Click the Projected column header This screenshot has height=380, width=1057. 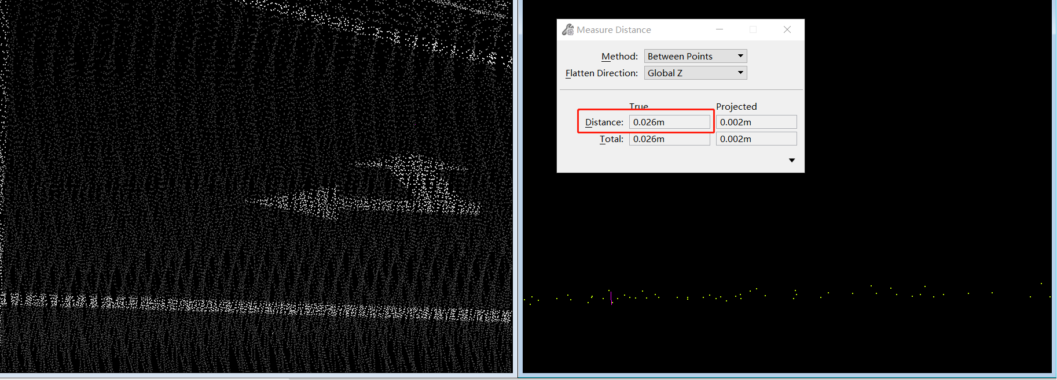[x=736, y=106]
